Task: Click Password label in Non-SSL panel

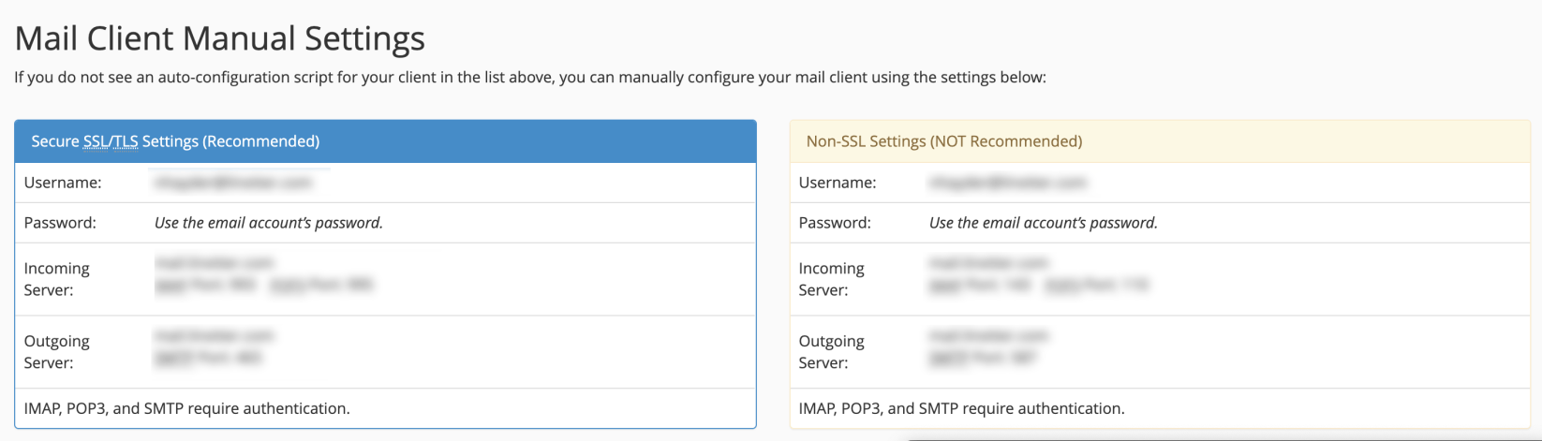Action: pyautogui.click(x=835, y=223)
